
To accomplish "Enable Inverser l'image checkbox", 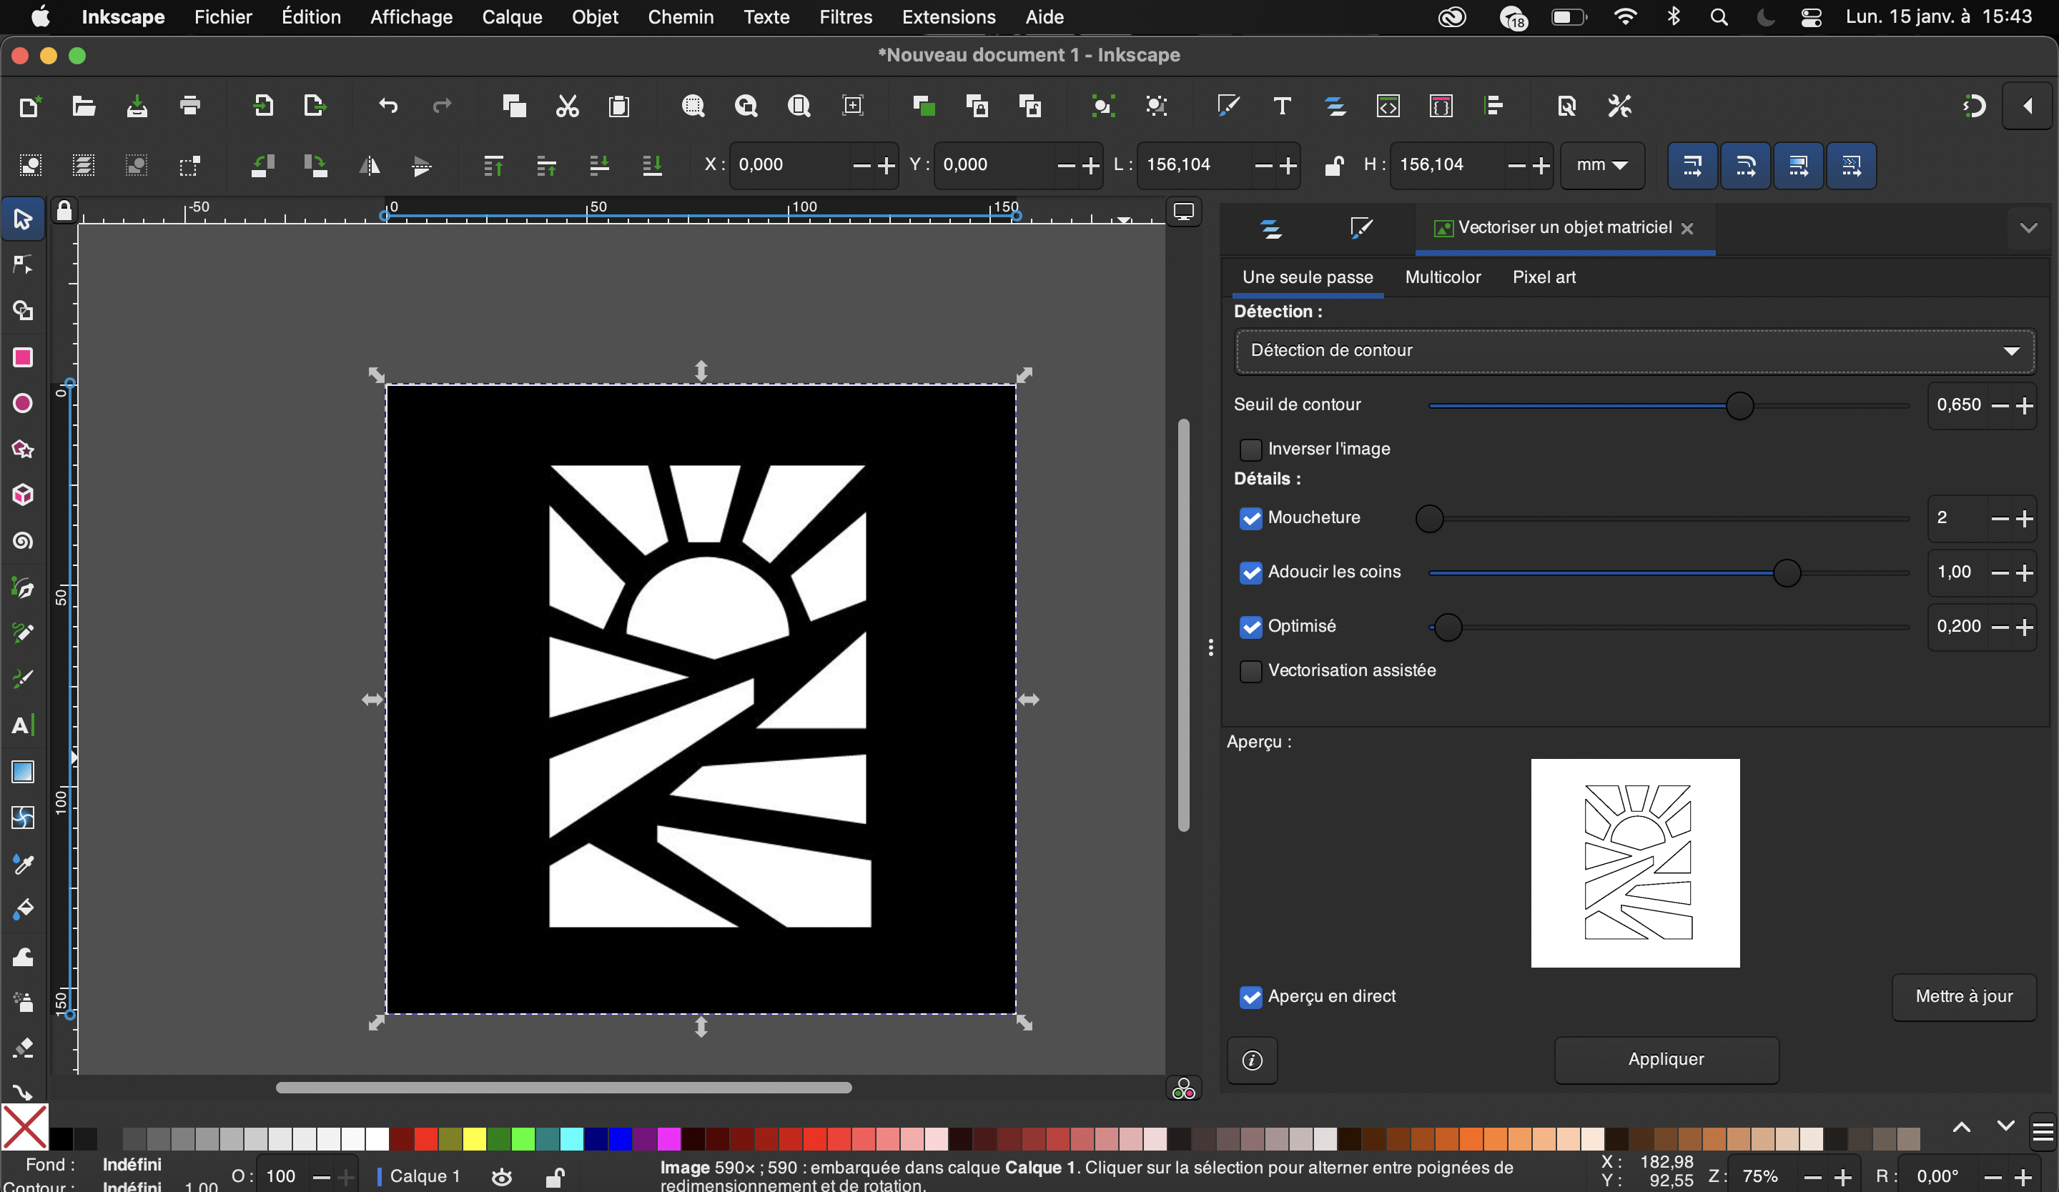I will pos(1250,449).
